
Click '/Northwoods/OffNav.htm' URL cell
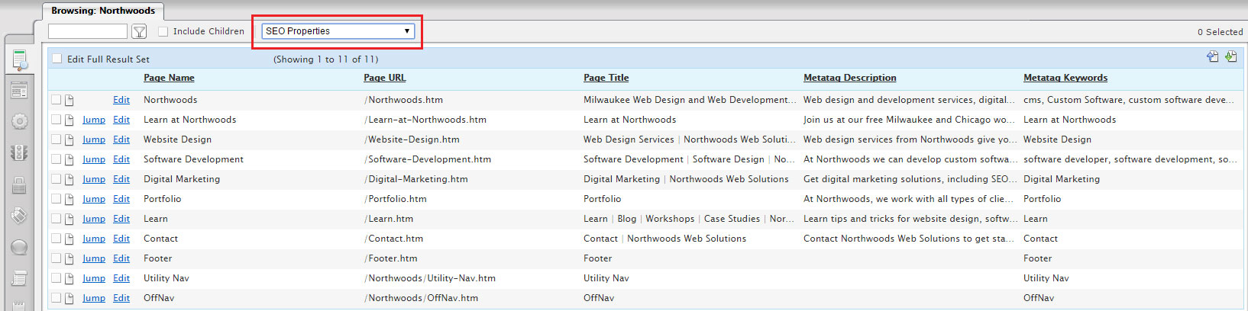(x=422, y=298)
